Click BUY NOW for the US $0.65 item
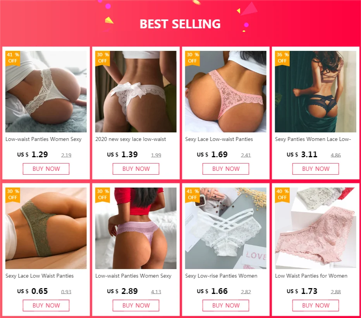 [46, 306]
